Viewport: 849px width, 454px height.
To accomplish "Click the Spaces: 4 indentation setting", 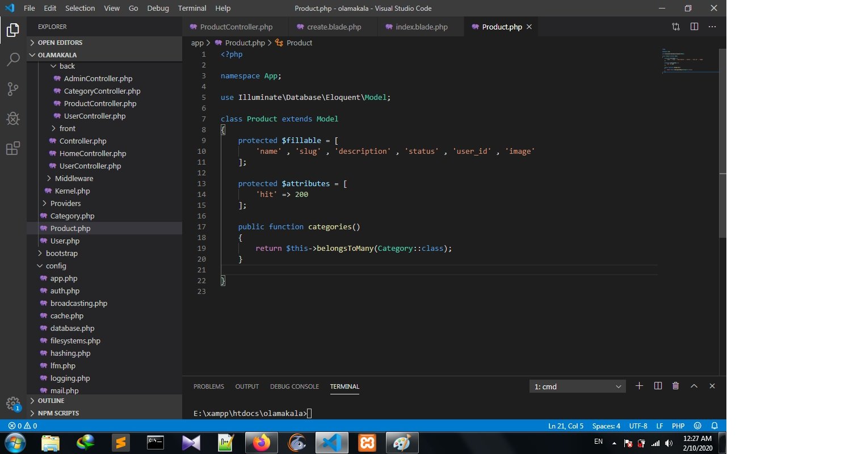I will coord(606,426).
